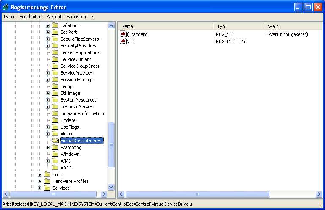Screen dimensions: 325x210
Task: Expand the SecurePipeServers key
Action: pos(48,39)
